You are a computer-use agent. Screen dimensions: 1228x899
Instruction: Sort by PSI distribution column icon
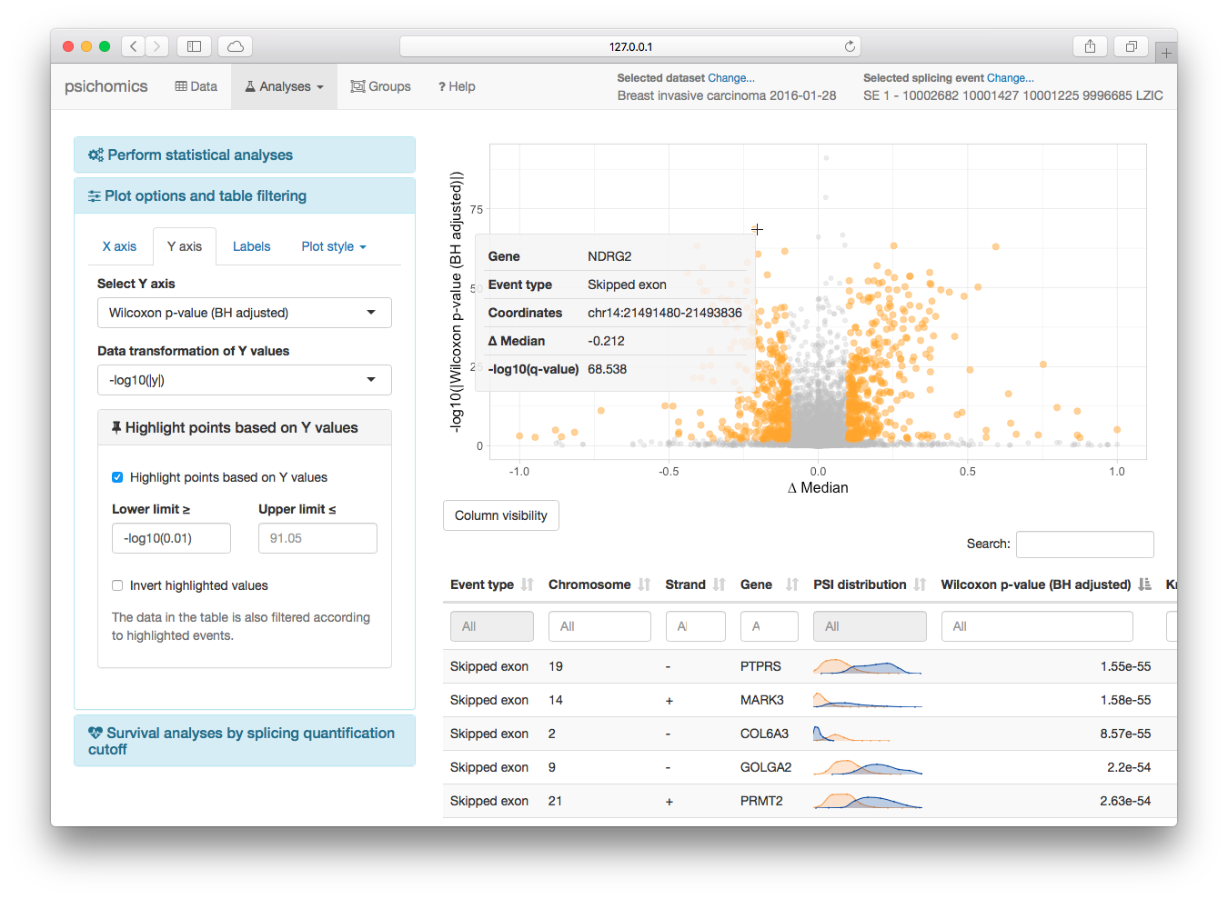pyautogui.click(x=921, y=584)
